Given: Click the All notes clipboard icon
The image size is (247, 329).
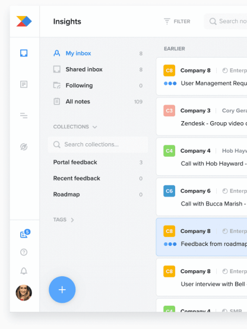Looking at the screenshot, I should pos(56,102).
